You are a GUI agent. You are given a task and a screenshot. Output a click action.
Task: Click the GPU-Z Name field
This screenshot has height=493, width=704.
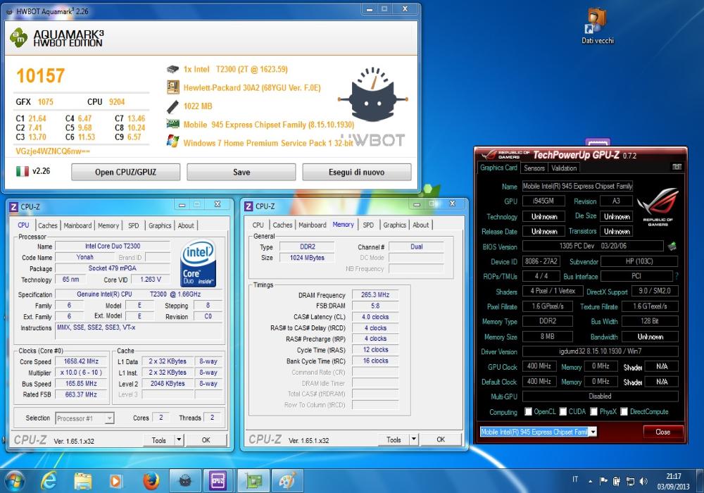(577, 186)
